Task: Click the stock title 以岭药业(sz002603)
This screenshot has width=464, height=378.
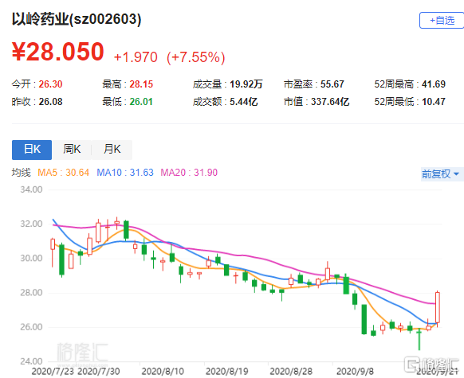Action: pos(77,19)
